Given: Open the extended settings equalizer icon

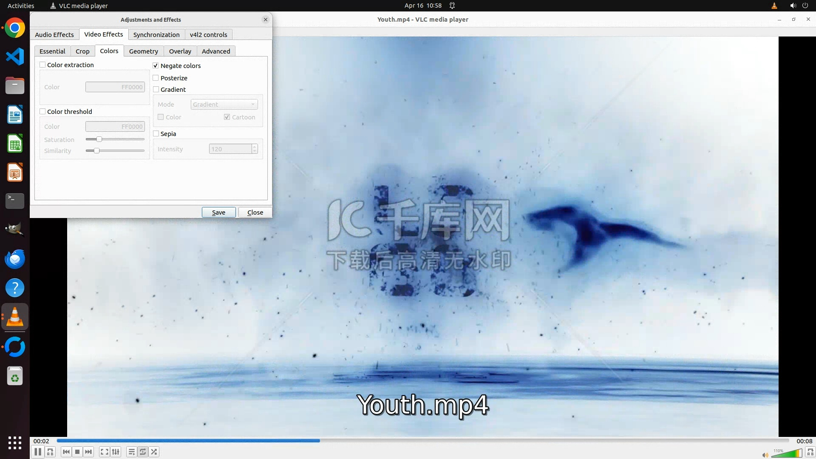Looking at the screenshot, I should click(116, 452).
